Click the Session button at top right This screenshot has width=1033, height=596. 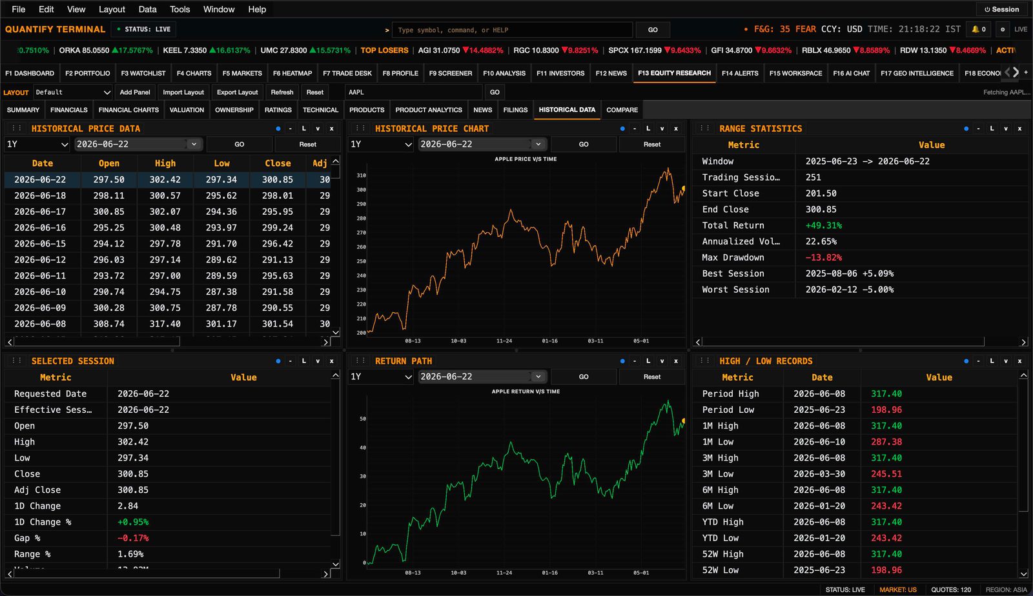[x=1001, y=9]
